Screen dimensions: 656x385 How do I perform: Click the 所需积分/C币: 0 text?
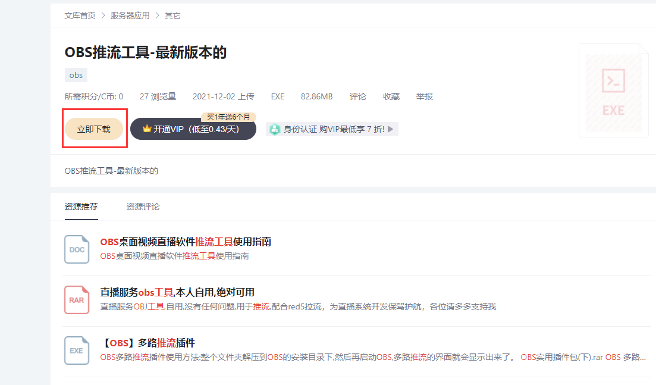click(x=94, y=96)
